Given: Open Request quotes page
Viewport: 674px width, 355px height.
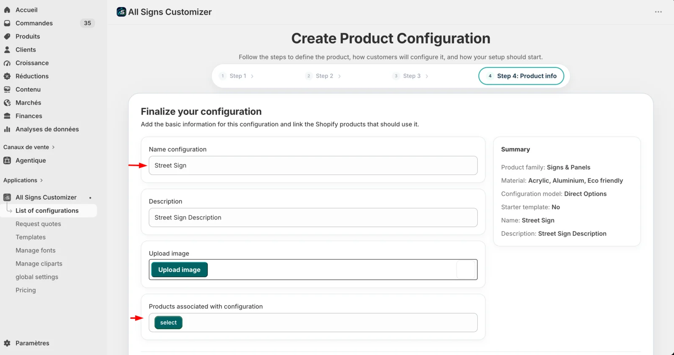Looking at the screenshot, I should 38,224.
